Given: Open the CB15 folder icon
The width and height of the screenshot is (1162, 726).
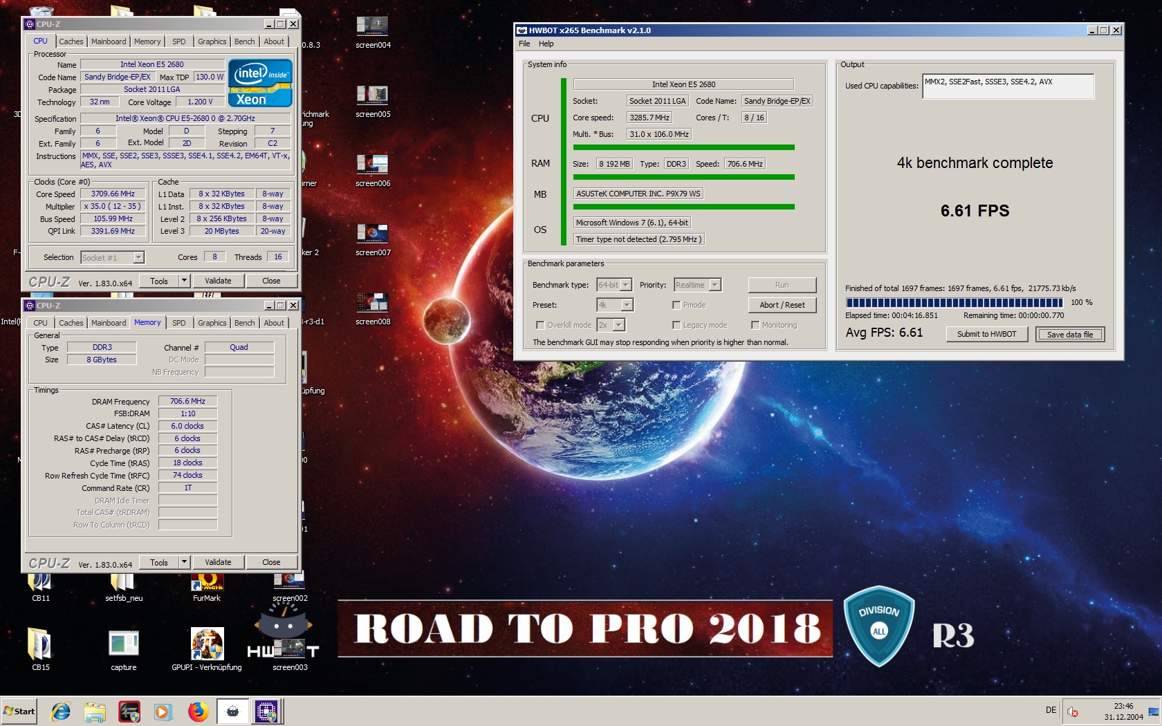Looking at the screenshot, I should [41, 649].
